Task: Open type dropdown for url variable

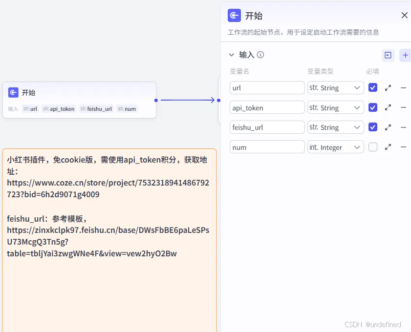Action: coord(336,88)
